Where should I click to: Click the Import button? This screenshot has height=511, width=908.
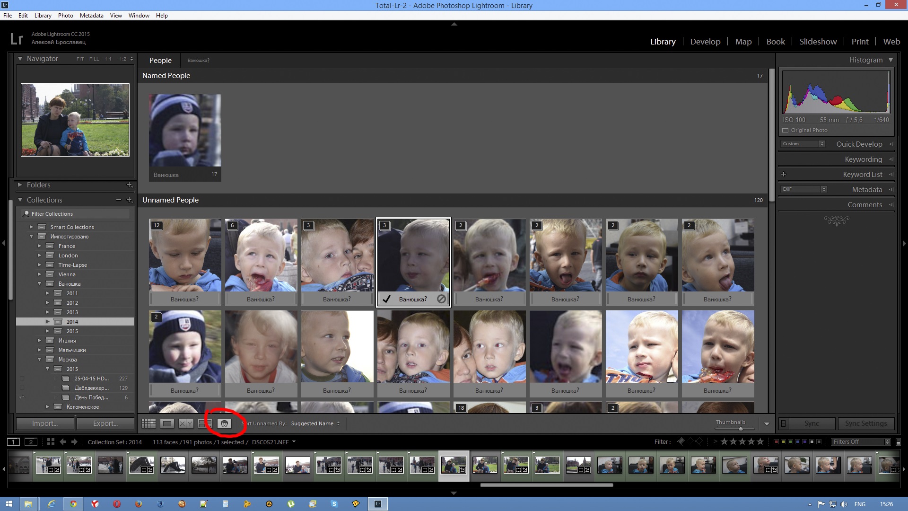coord(44,423)
